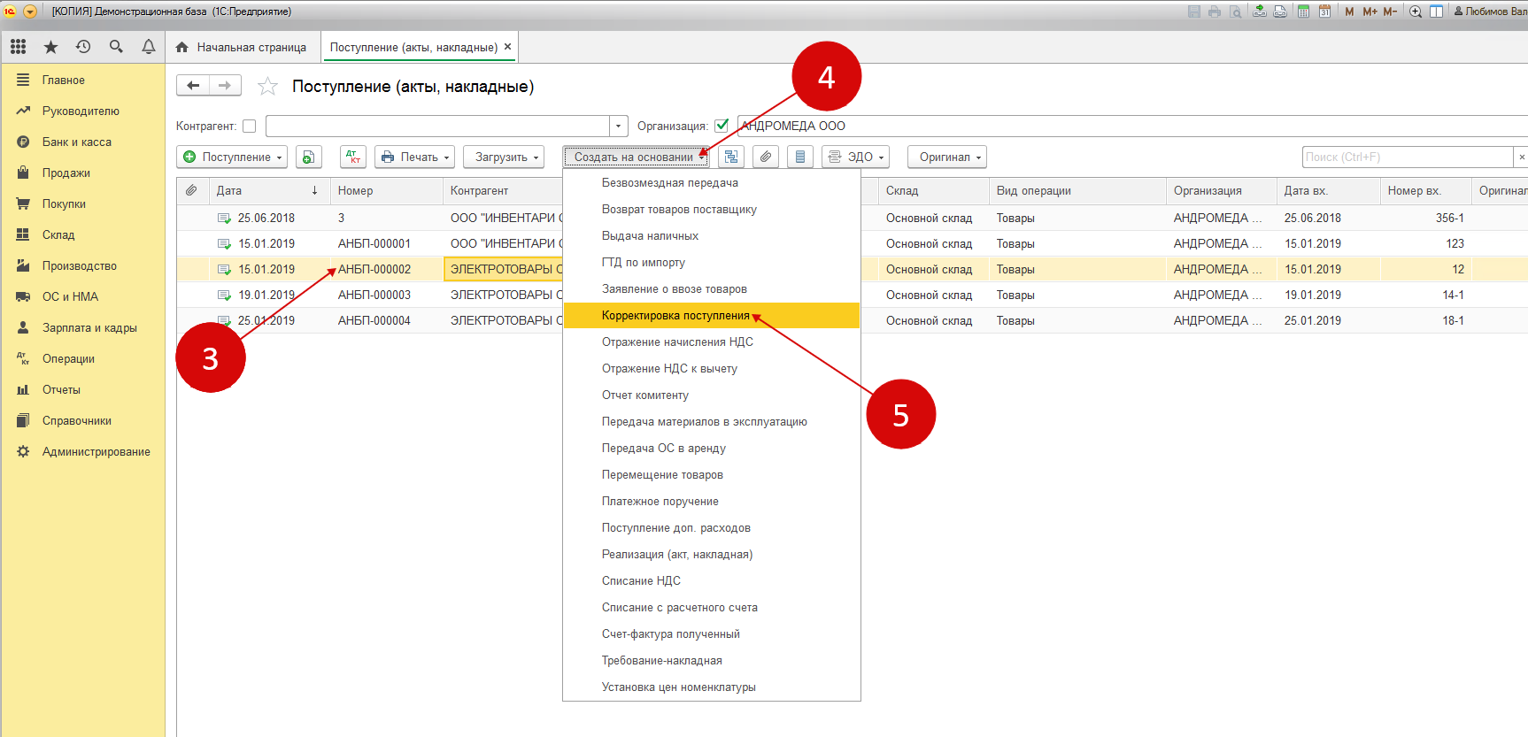This screenshot has width=1528, height=737.
Task: Open the sections menu grid icon
Action: click(18, 47)
